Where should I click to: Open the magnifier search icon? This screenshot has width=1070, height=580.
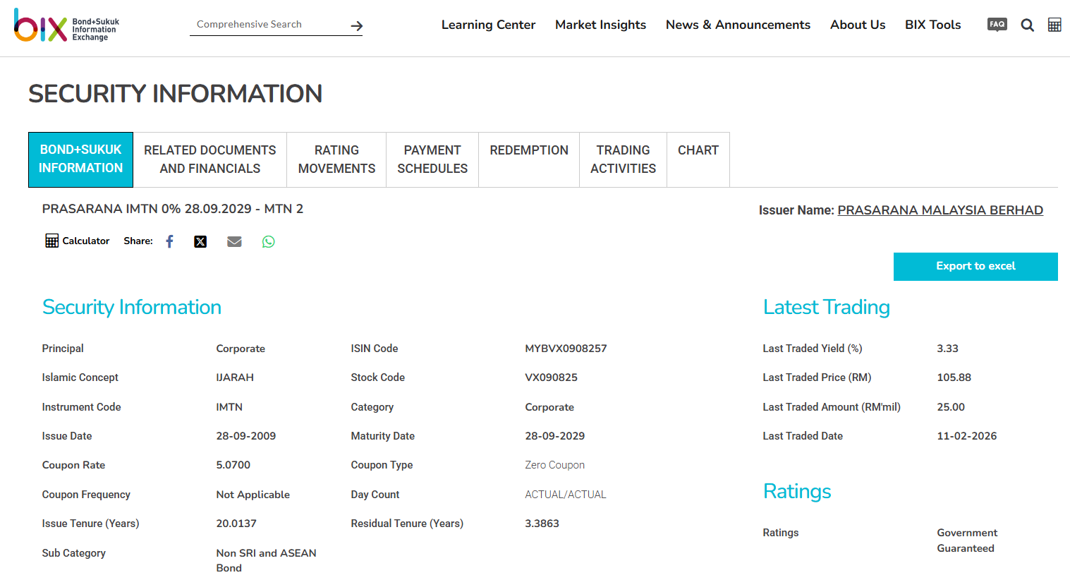click(1028, 25)
